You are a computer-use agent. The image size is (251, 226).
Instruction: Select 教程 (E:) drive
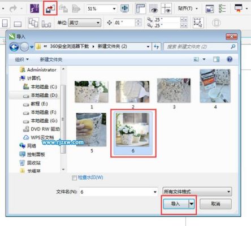coord(36,104)
